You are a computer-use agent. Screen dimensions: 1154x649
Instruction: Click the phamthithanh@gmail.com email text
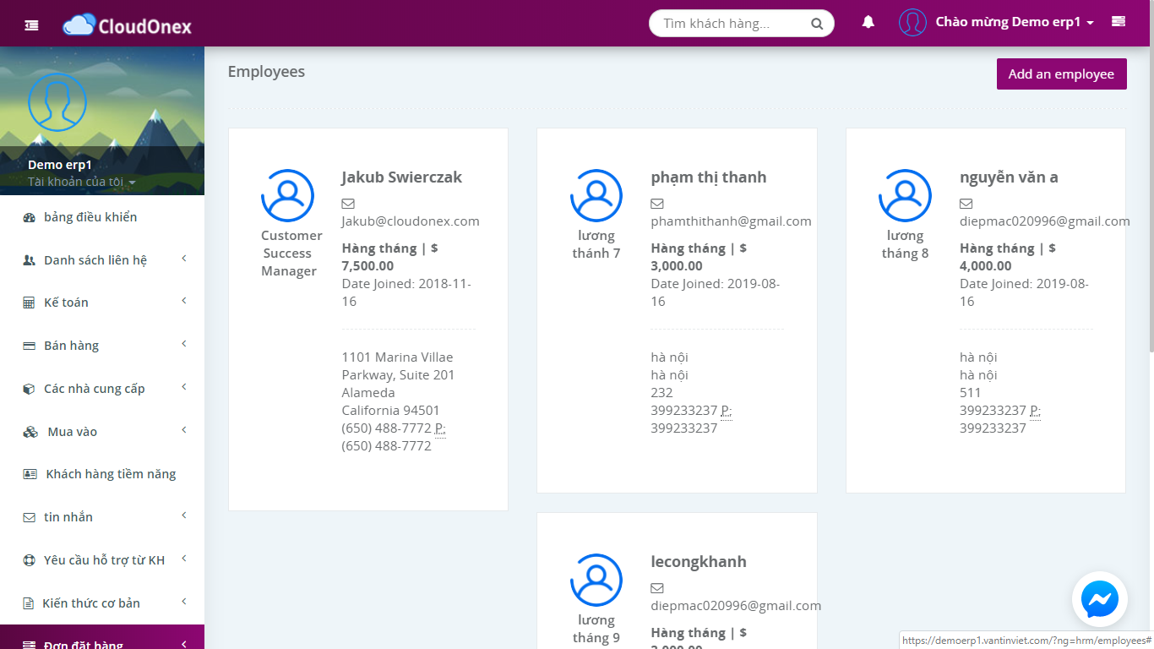tap(731, 221)
